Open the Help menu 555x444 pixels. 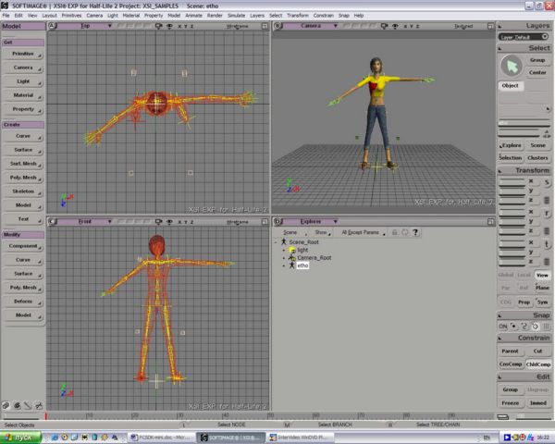coord(359,16)
